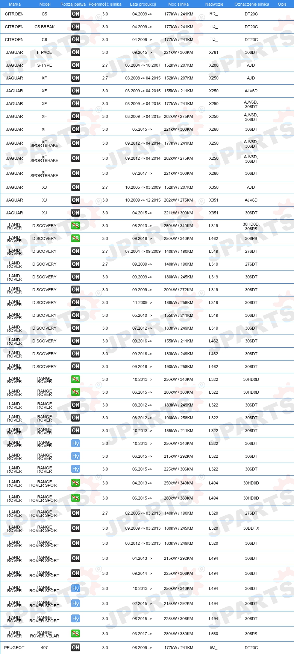This screenshot has width=294, height=654.
Task: Click the 11.2009 -> production date
Action: (142, 303)
